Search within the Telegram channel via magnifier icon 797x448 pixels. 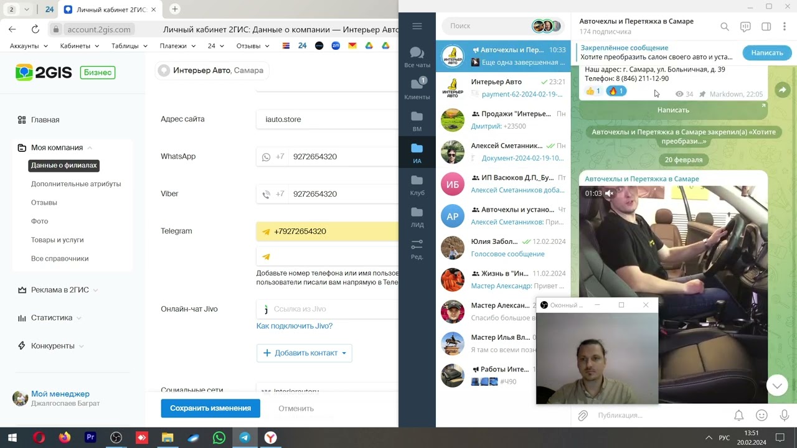(x=725, y=26)
